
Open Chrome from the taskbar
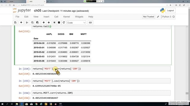[x=36, y=104]
